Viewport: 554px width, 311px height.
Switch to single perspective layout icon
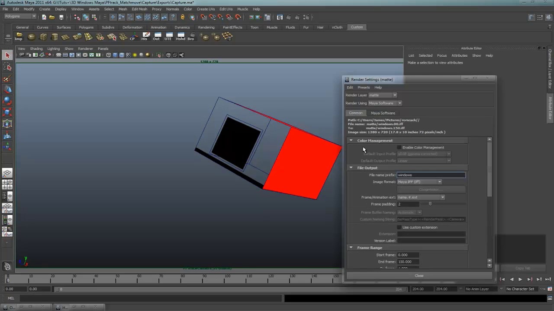click(7, 173)
